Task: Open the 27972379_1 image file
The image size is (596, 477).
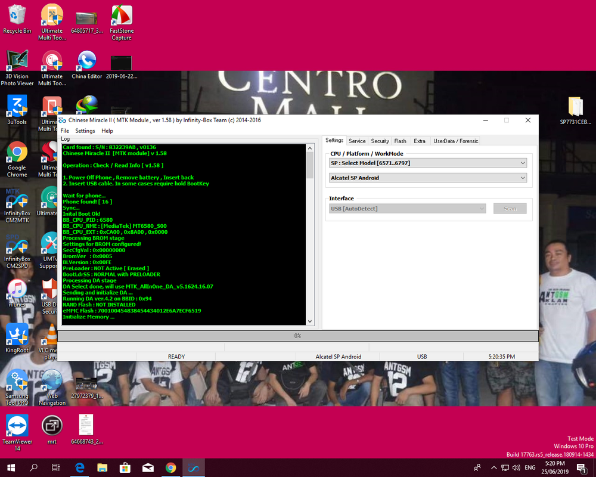Action: 87,388
